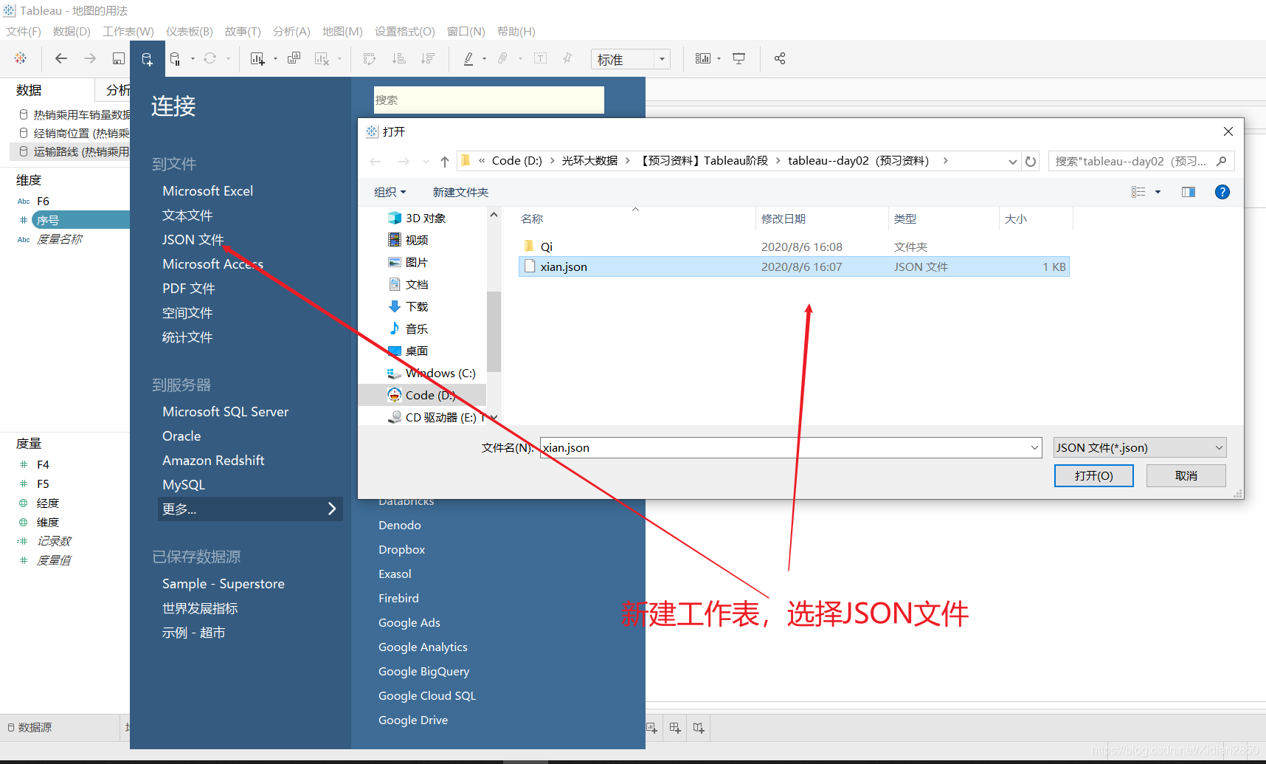Select Google Analytics connector

point(423,647)
